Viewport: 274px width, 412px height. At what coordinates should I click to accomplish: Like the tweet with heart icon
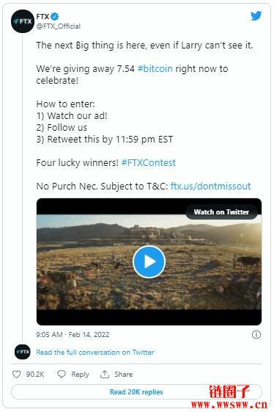(17, 374)
